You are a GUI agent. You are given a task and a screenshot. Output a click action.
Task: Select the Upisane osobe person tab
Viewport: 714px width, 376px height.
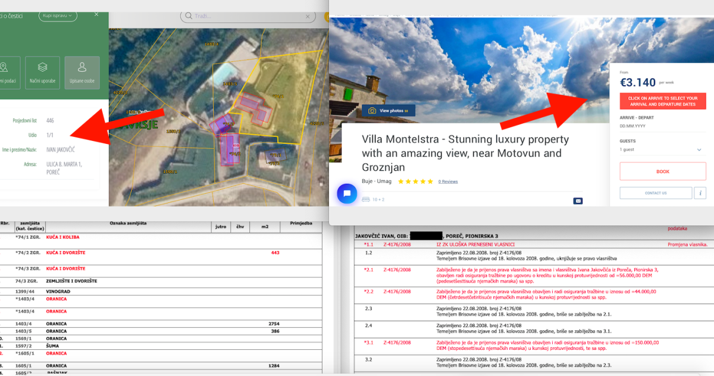pos(82,73)
